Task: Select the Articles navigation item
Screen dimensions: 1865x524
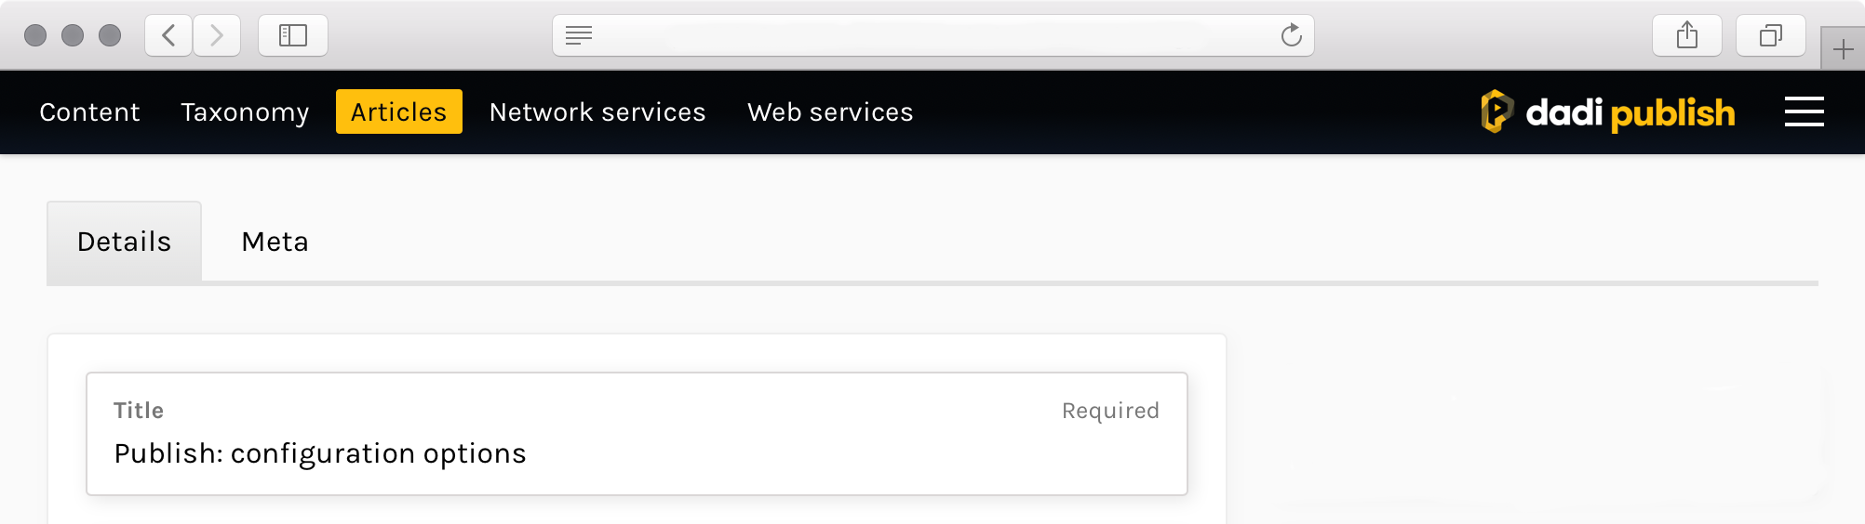Action: click(398, 112)
